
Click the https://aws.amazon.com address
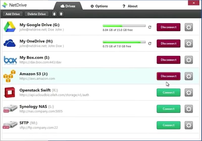tap(37, 79)
